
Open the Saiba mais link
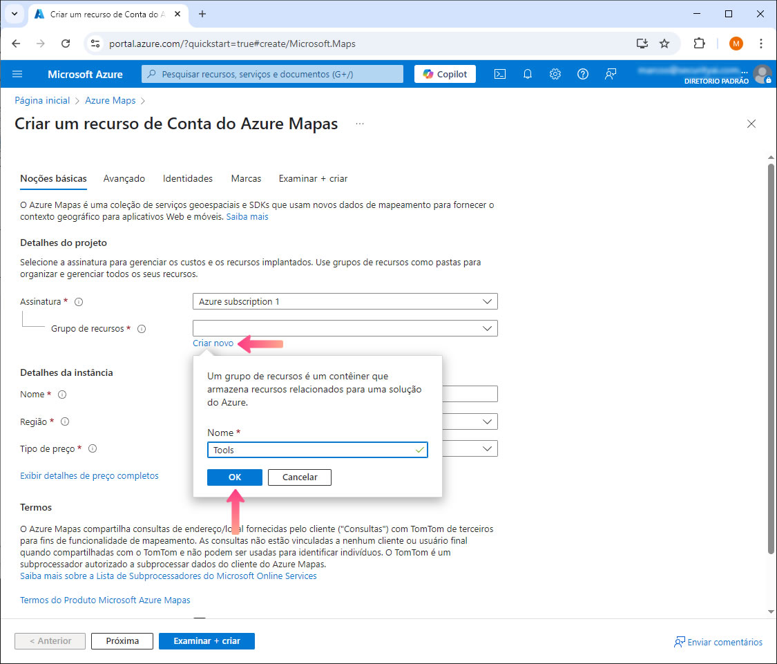click(x=247, y=217)
